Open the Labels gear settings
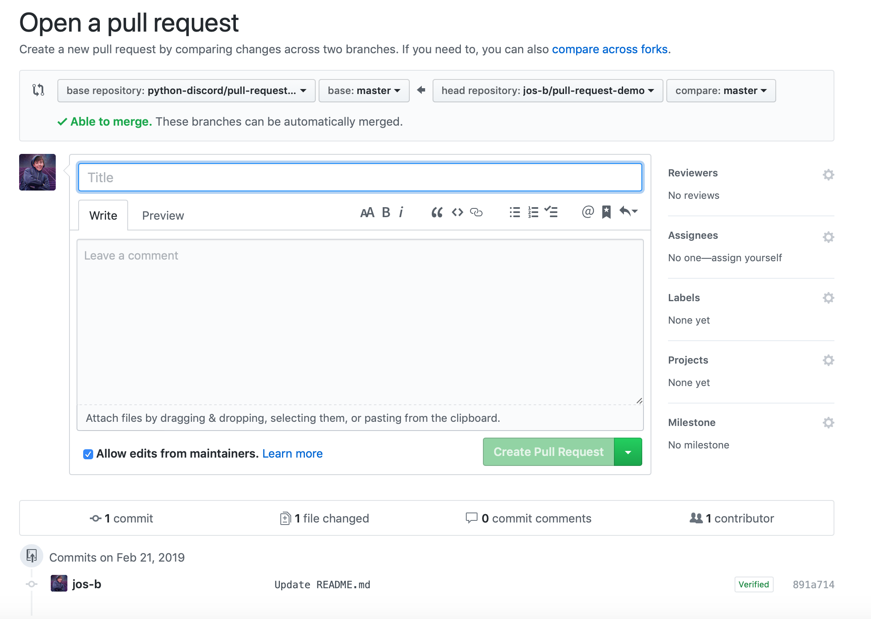This screenshot has width=871, height=619. 828,298
